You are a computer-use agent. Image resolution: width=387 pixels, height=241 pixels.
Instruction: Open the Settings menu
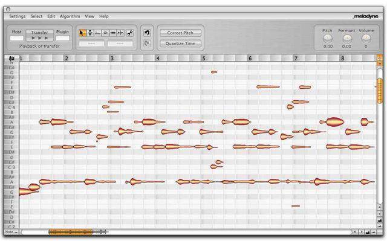point(18,16)
